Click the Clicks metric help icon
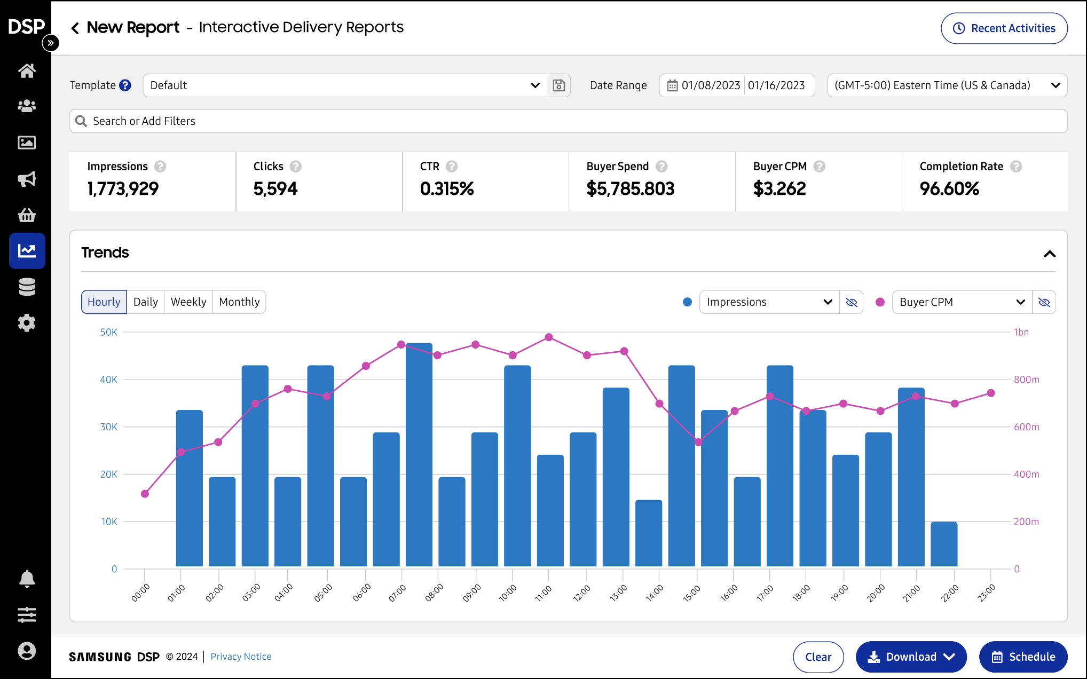The height and width of the screenshot is (679, 1087). tap(296, 167)
